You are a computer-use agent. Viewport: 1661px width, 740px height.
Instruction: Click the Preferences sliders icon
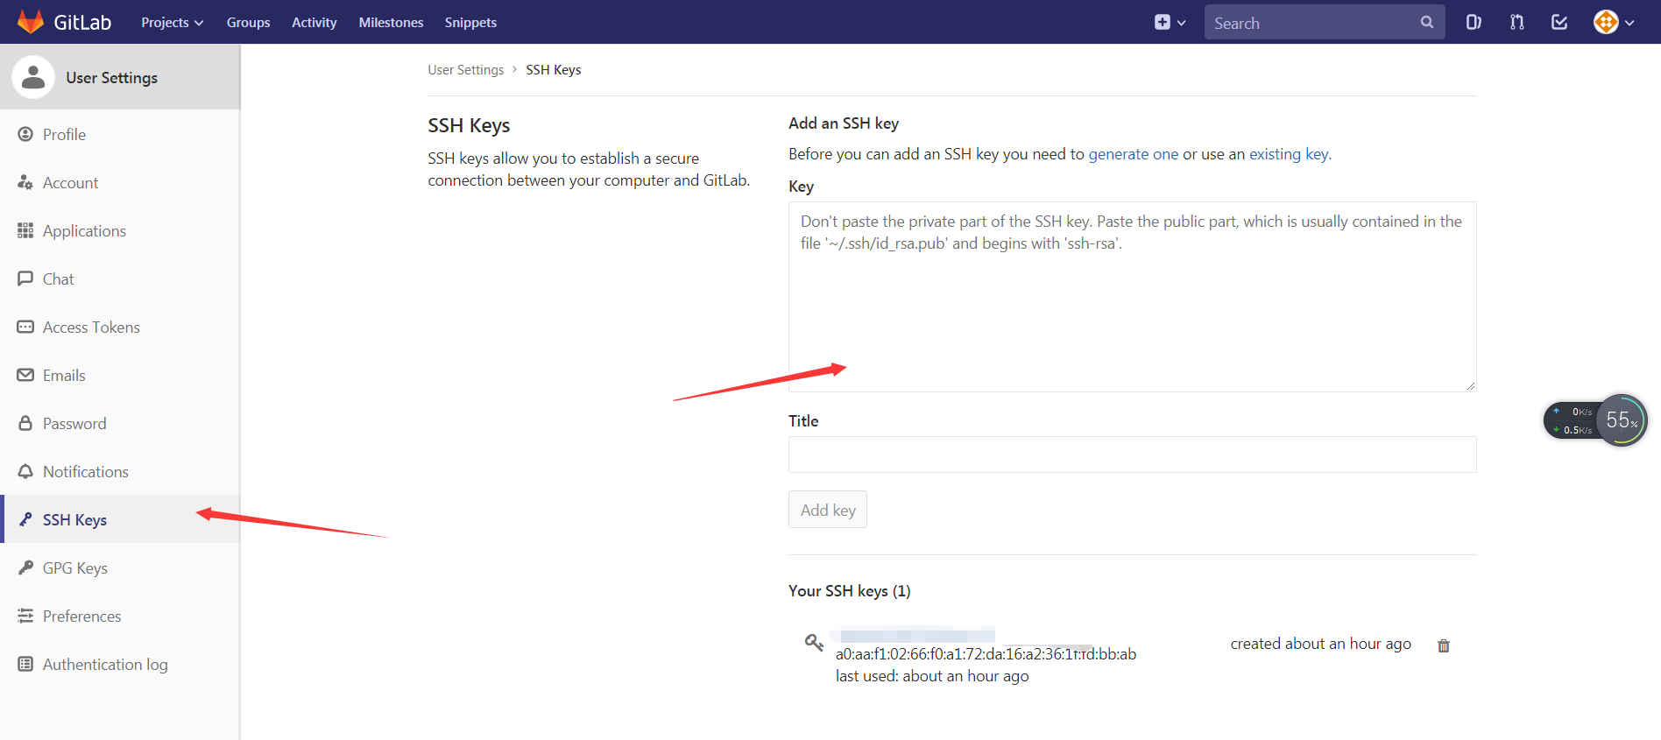click(25, 616)
